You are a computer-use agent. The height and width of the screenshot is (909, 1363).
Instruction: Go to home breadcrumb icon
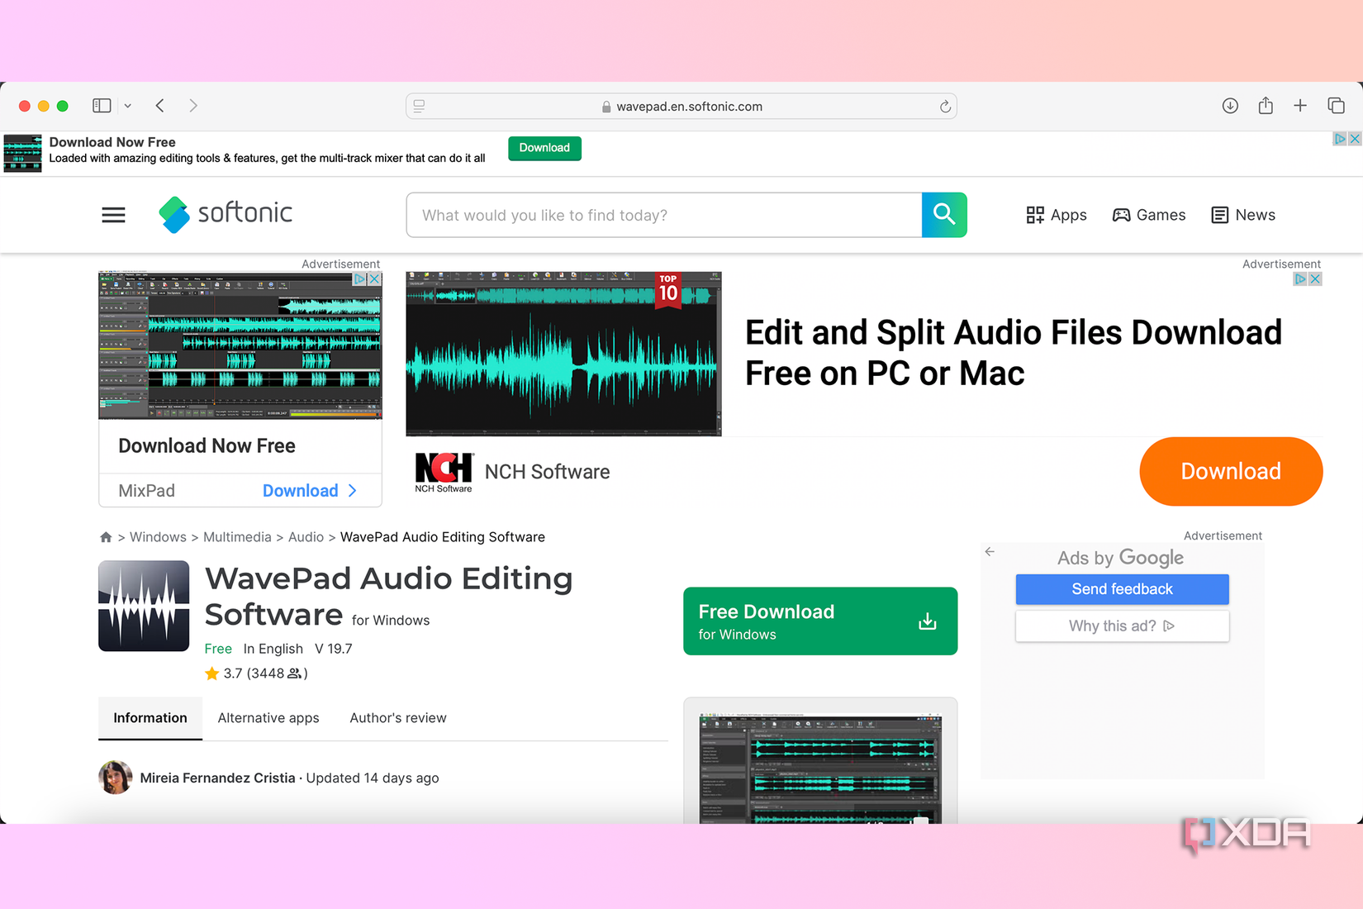click(x=106, y=537)
